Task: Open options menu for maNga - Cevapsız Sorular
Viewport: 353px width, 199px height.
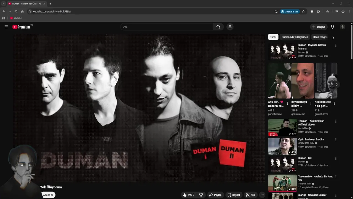Action: [336, 195]
